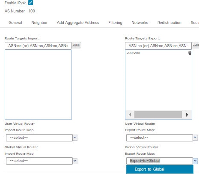The height and width of the screenshot is (174, 199).
Task: Click left arrow of export list scrollbar
Action: tap(130, 114)
